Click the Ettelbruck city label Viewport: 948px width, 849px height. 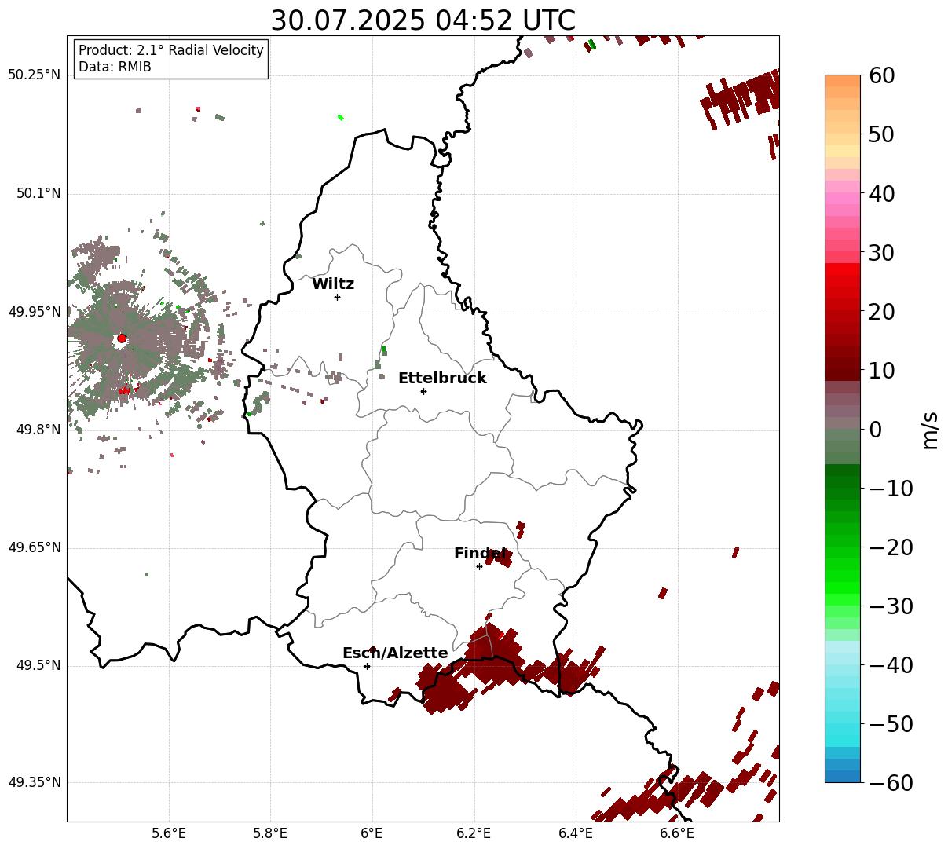pos(442,379)
